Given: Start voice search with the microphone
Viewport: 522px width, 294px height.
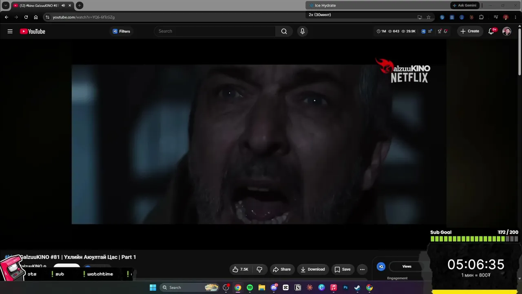Looking at the screenshot, I should pyautogui.click(x=302, y=31).
